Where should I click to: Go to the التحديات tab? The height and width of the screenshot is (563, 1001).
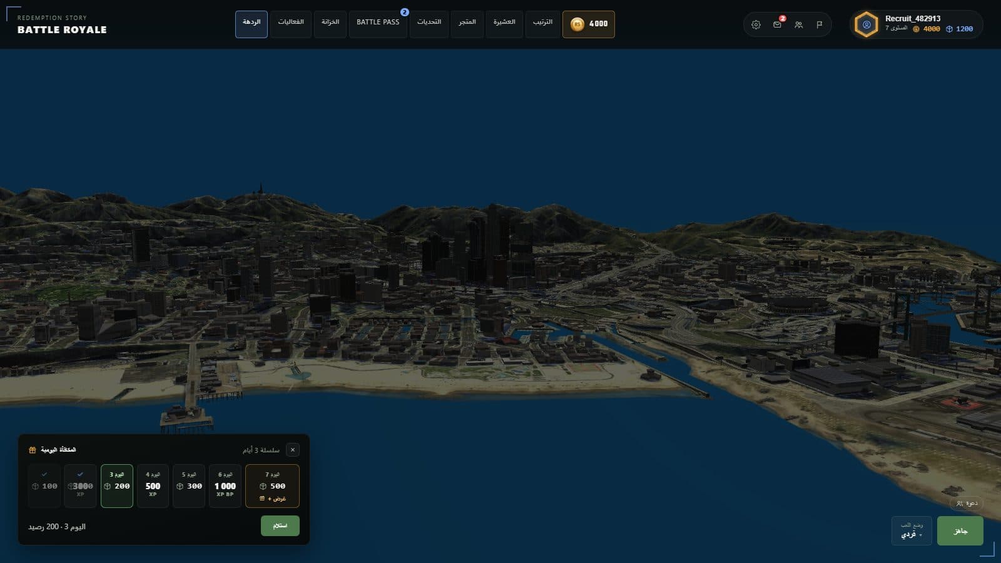tap(429, 24)
